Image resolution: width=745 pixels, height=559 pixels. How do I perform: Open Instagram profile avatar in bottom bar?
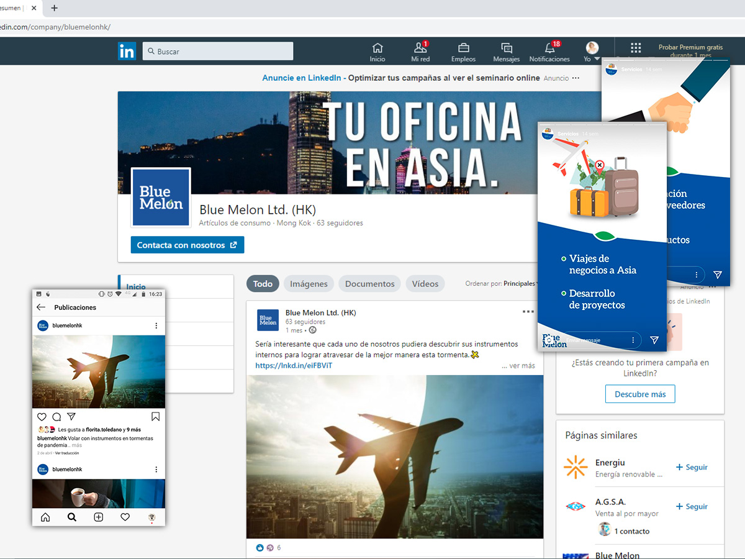tap(151, 517)
